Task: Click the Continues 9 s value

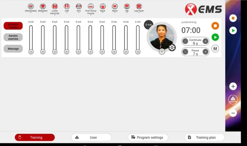Action: (x=195, y=43)
